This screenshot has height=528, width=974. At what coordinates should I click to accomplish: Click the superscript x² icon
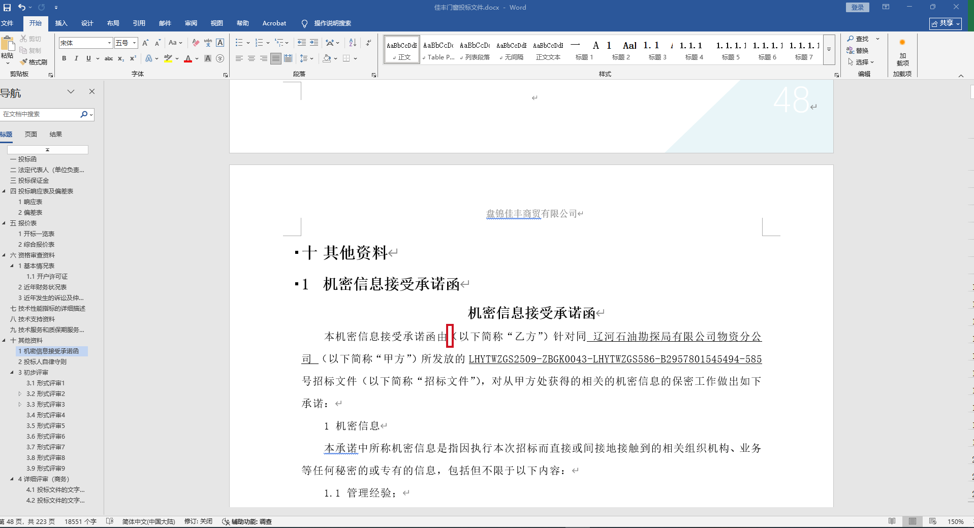133,58
